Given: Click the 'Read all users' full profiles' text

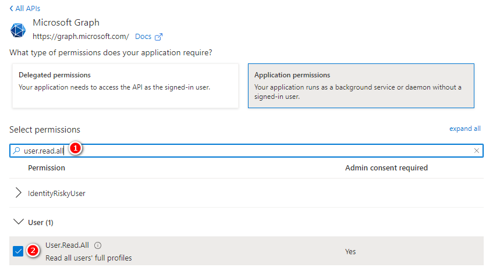Looking at the screenshot, I should (88, 258).
